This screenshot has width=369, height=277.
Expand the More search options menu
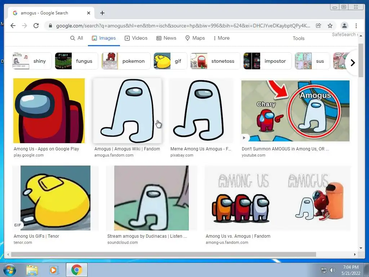pyautogui.click(x=222, y=38)
